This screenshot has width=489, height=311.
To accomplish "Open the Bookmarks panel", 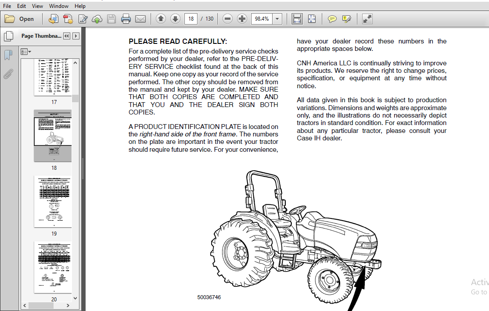I will coord(8,55).
